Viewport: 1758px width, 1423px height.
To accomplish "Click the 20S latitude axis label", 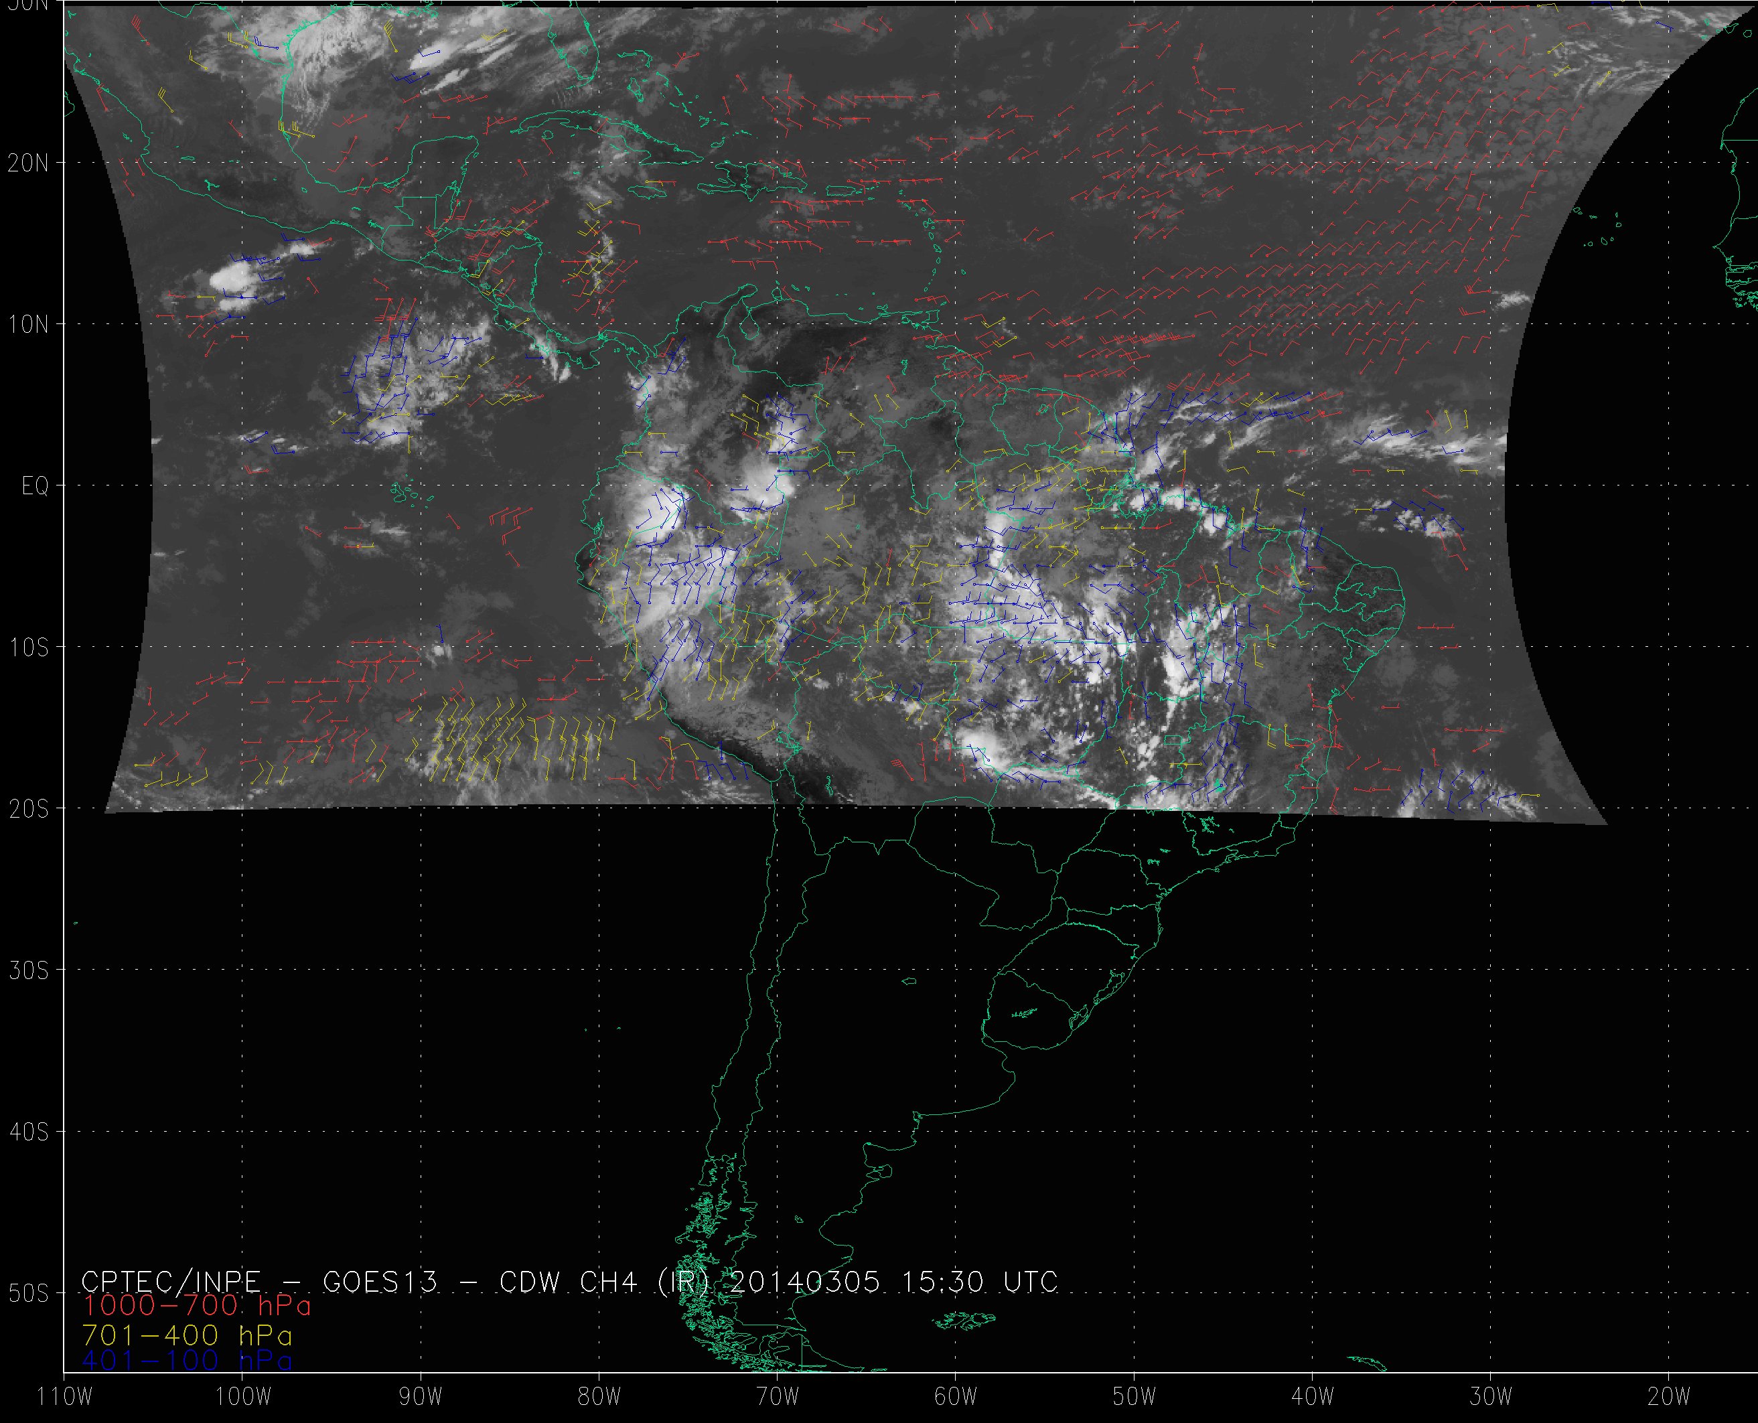I will (28, 809).
